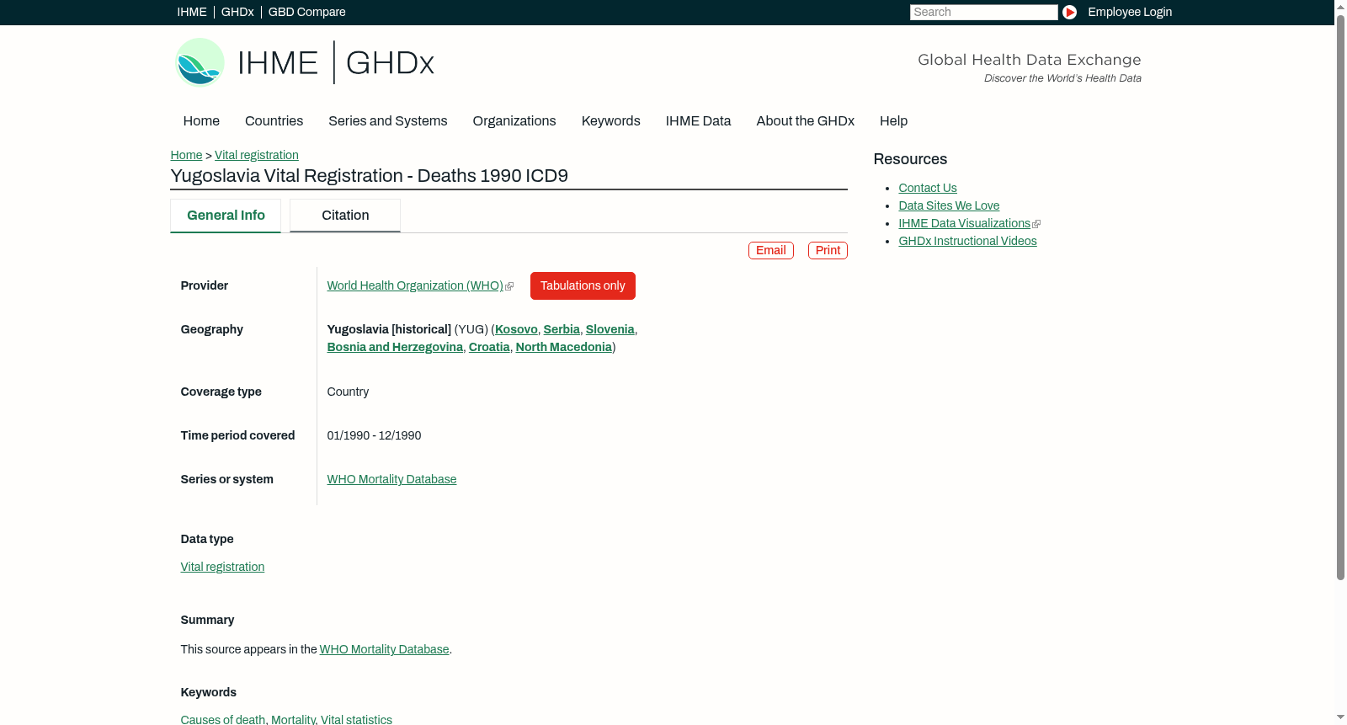Click the Coverage type value Country
The width and height of the screenshot is (1347, 725).
click(348, 392)
